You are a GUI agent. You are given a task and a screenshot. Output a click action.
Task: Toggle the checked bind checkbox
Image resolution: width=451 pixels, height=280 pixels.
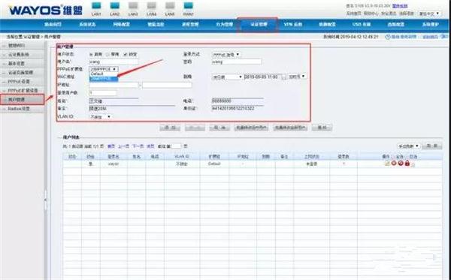(125, 54)
